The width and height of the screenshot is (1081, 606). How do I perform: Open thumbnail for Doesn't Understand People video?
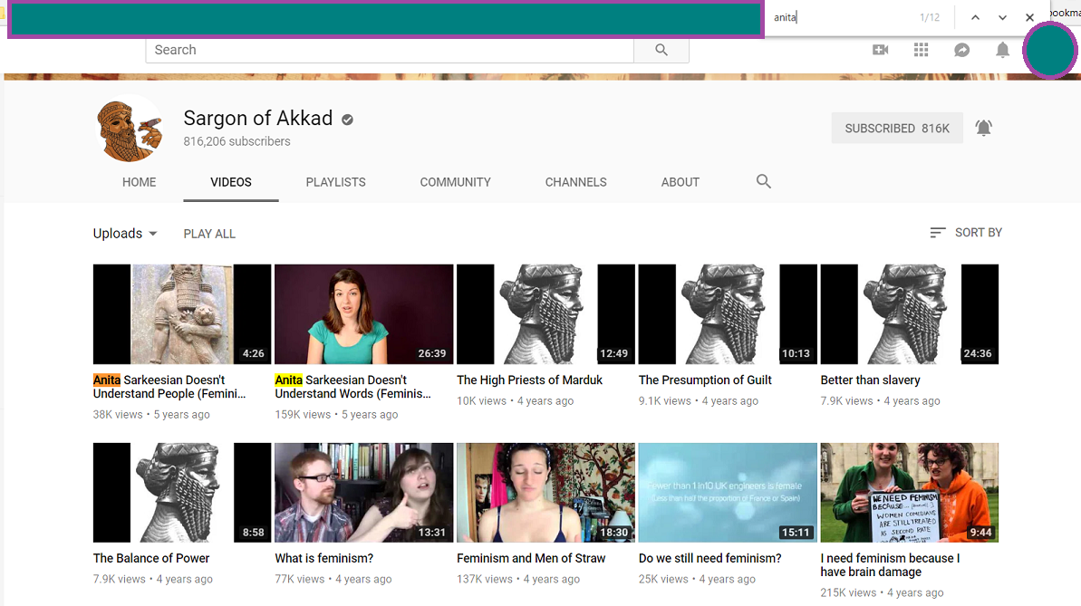[x=182, y=313]
